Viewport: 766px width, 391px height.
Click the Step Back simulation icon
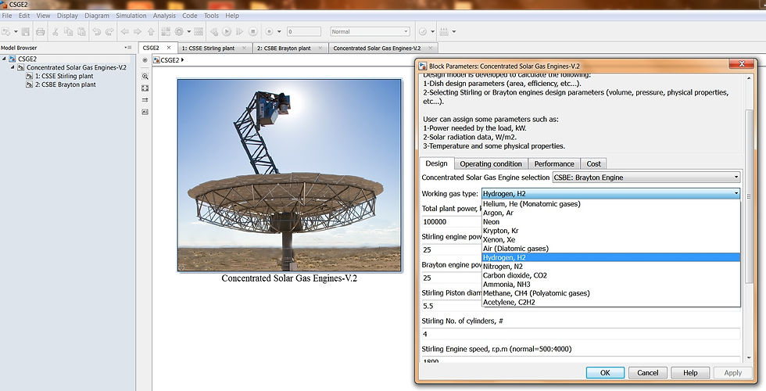click(x=214, y=32)
